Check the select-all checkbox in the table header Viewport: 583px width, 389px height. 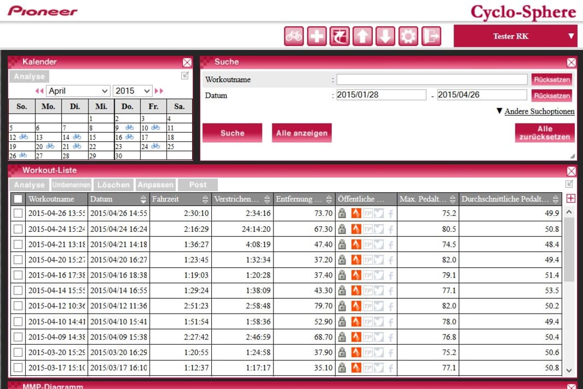18,199
